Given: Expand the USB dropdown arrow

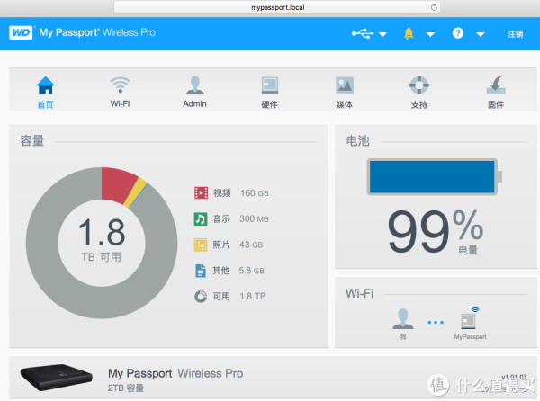Looking at the screenshot, I should [x=382, y=34].
